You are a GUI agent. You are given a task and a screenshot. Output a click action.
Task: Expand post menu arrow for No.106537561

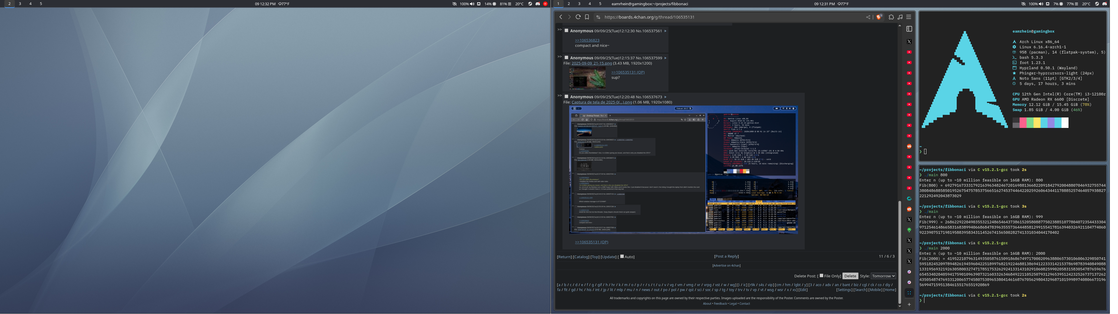(x=665, y=31)
